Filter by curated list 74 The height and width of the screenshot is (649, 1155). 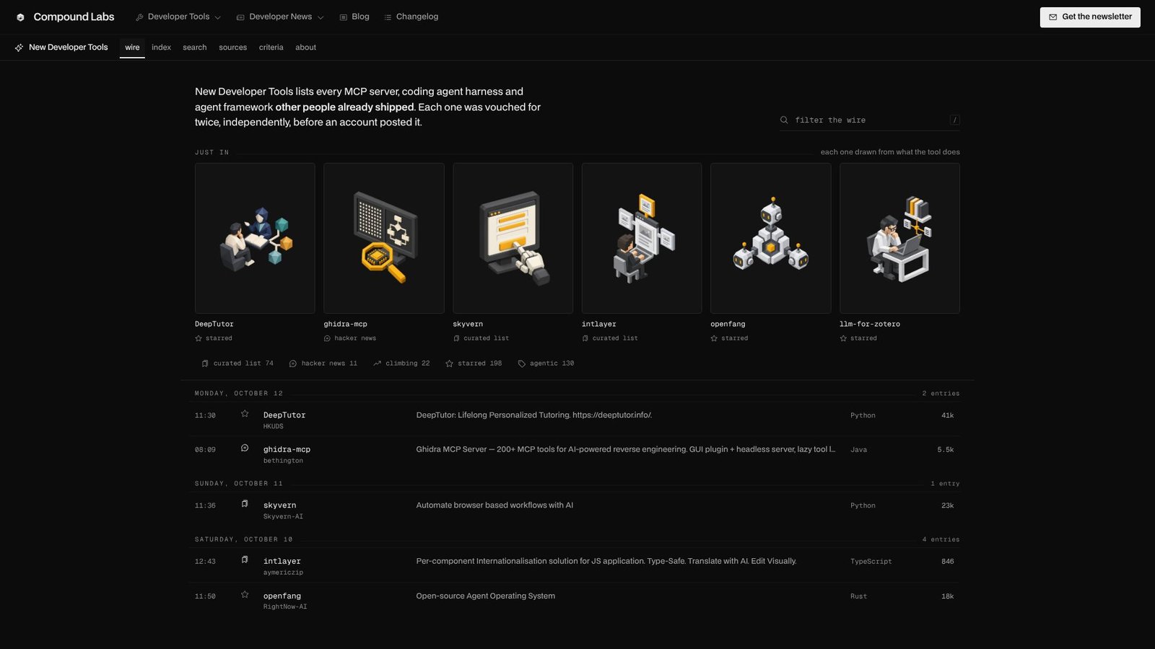237,363
